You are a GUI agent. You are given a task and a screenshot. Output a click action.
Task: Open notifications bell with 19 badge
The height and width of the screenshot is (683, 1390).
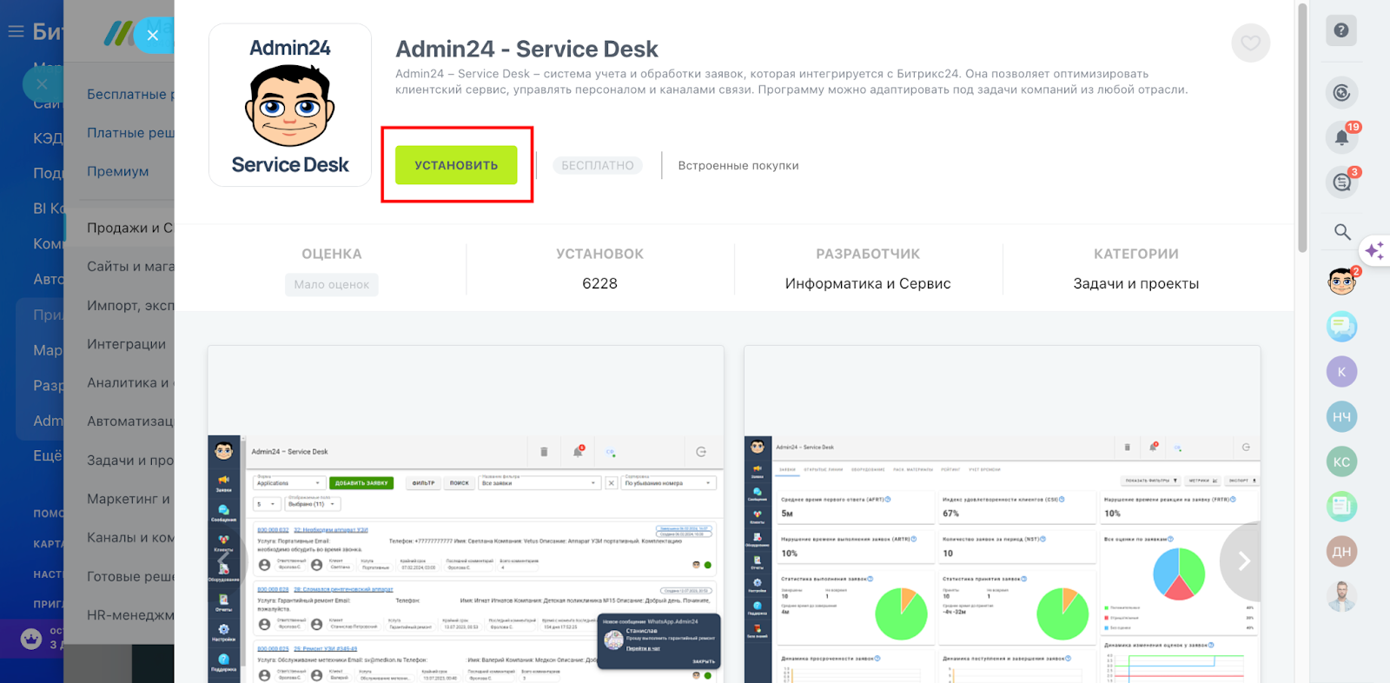[1341, 137]
